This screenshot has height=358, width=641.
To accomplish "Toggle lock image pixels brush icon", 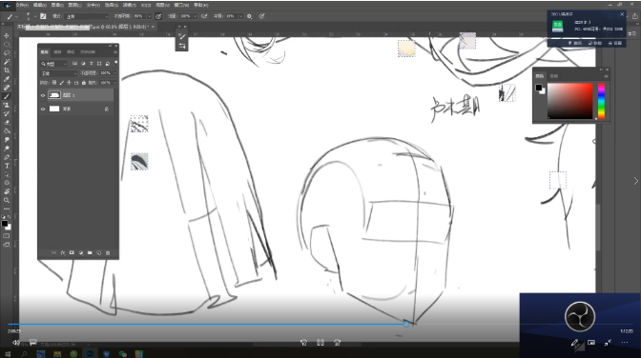I will [62, 83].
